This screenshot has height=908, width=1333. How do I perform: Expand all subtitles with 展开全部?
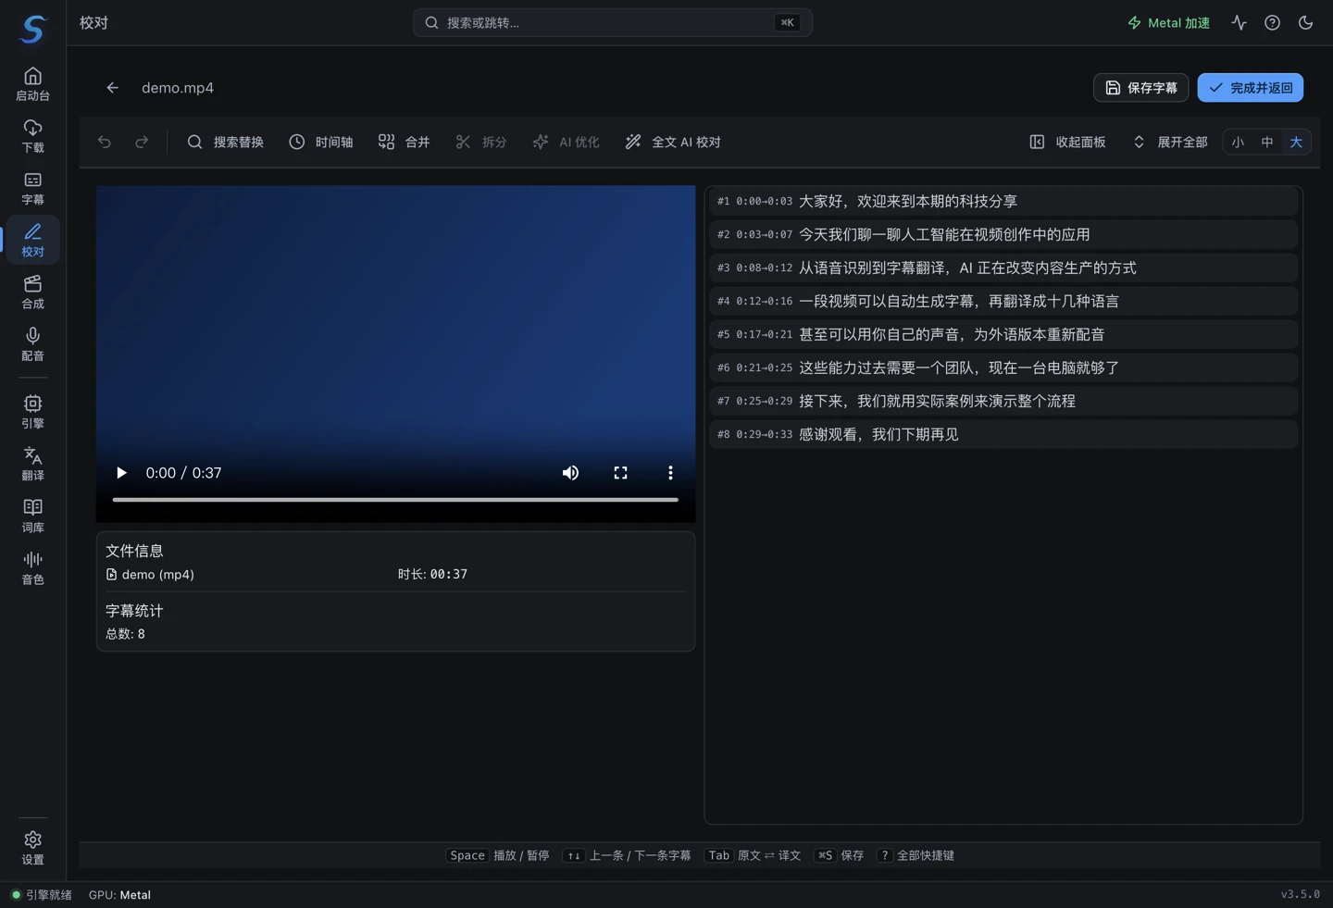click(1170, 142)
